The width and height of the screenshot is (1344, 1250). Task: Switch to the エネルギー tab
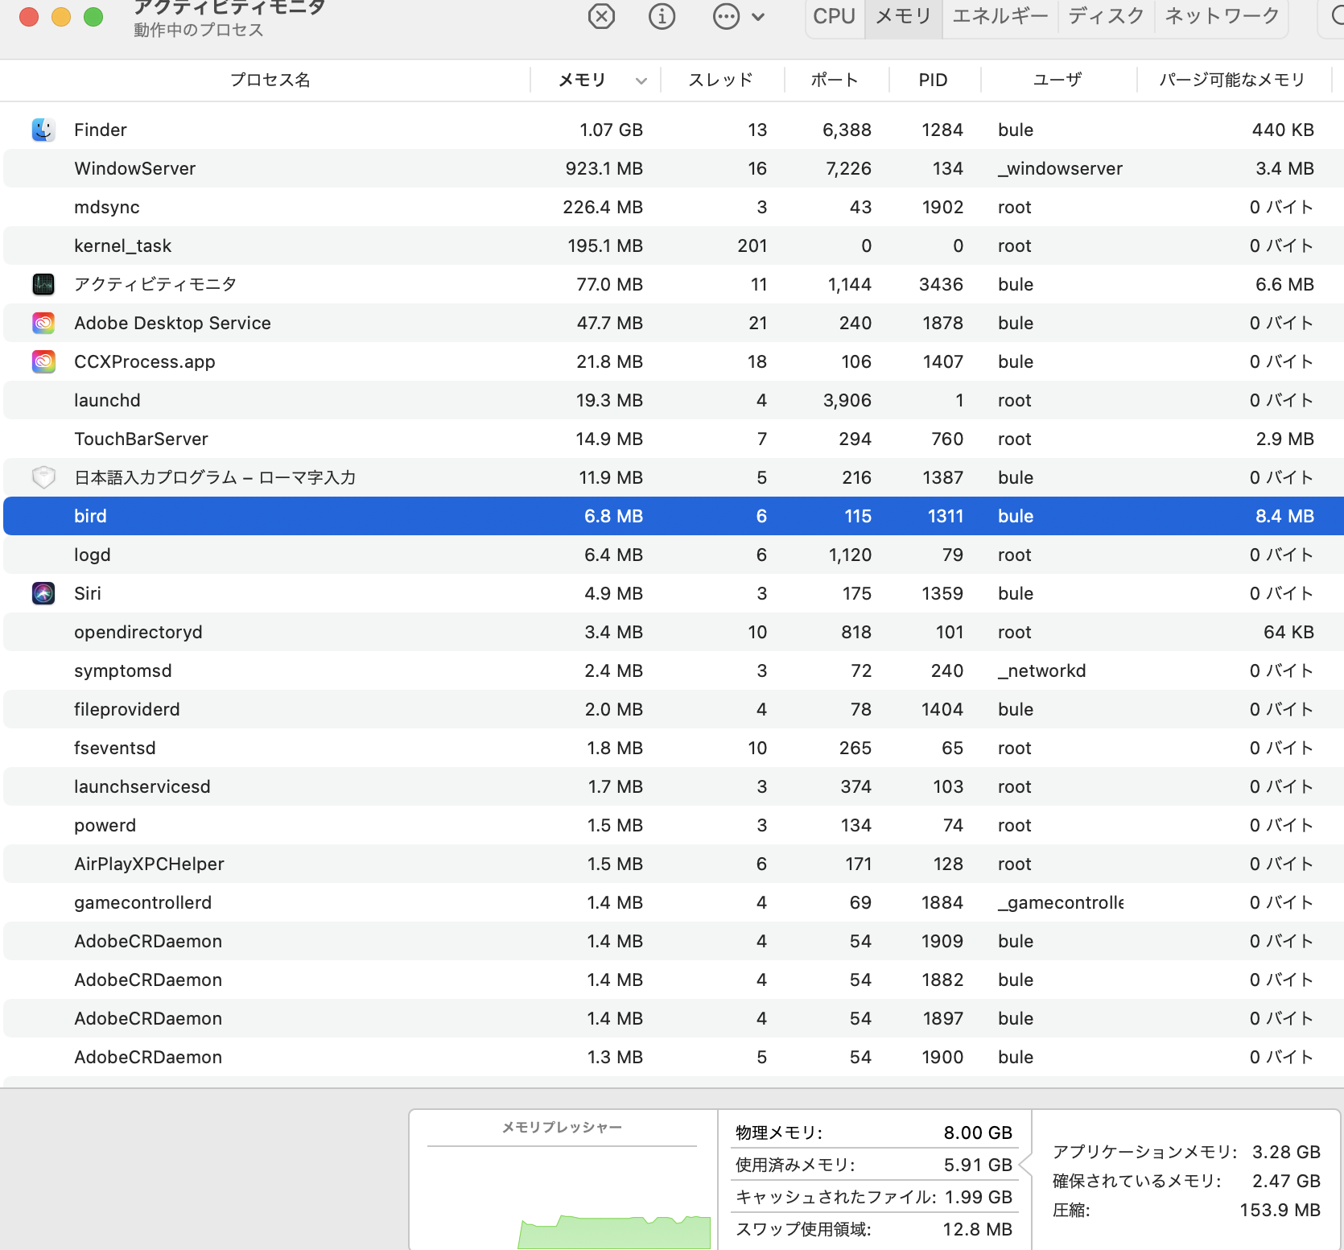point(1000,16)
